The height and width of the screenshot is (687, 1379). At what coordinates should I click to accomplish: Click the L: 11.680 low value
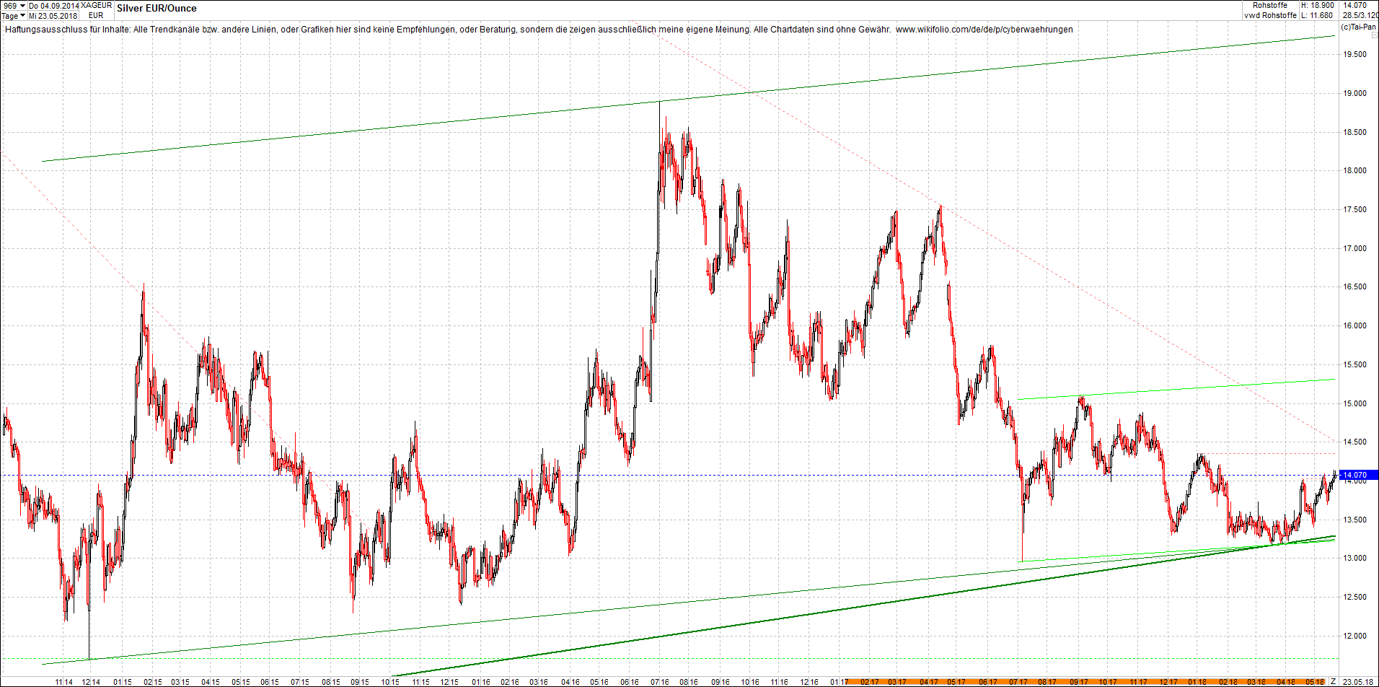[x=1316, y=15]
